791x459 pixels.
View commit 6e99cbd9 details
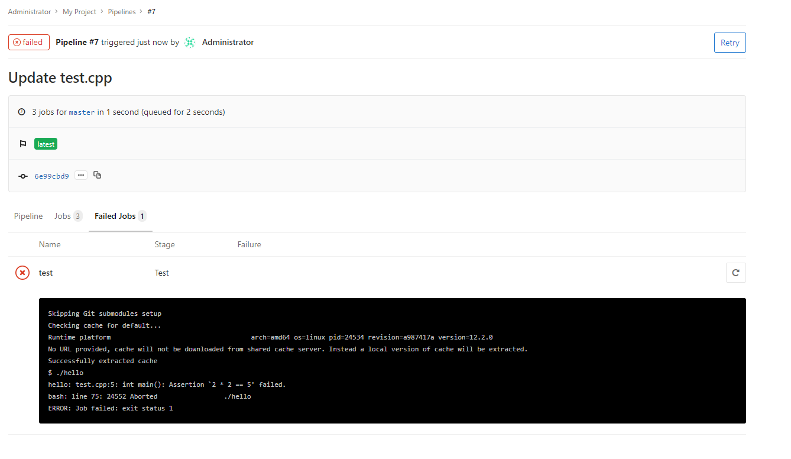tap(51, 175)
